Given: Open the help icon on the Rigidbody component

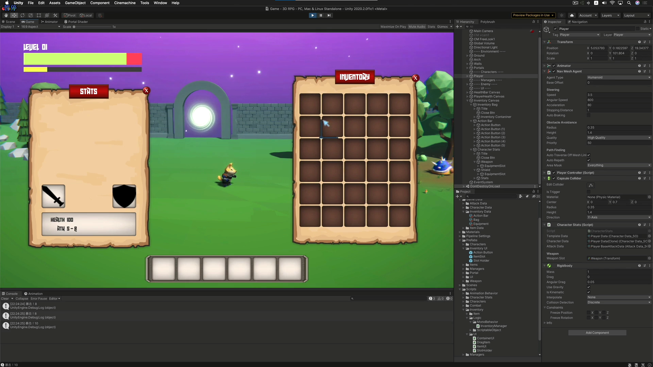Looking at the screenshot, I should click(x=640, y=266).
